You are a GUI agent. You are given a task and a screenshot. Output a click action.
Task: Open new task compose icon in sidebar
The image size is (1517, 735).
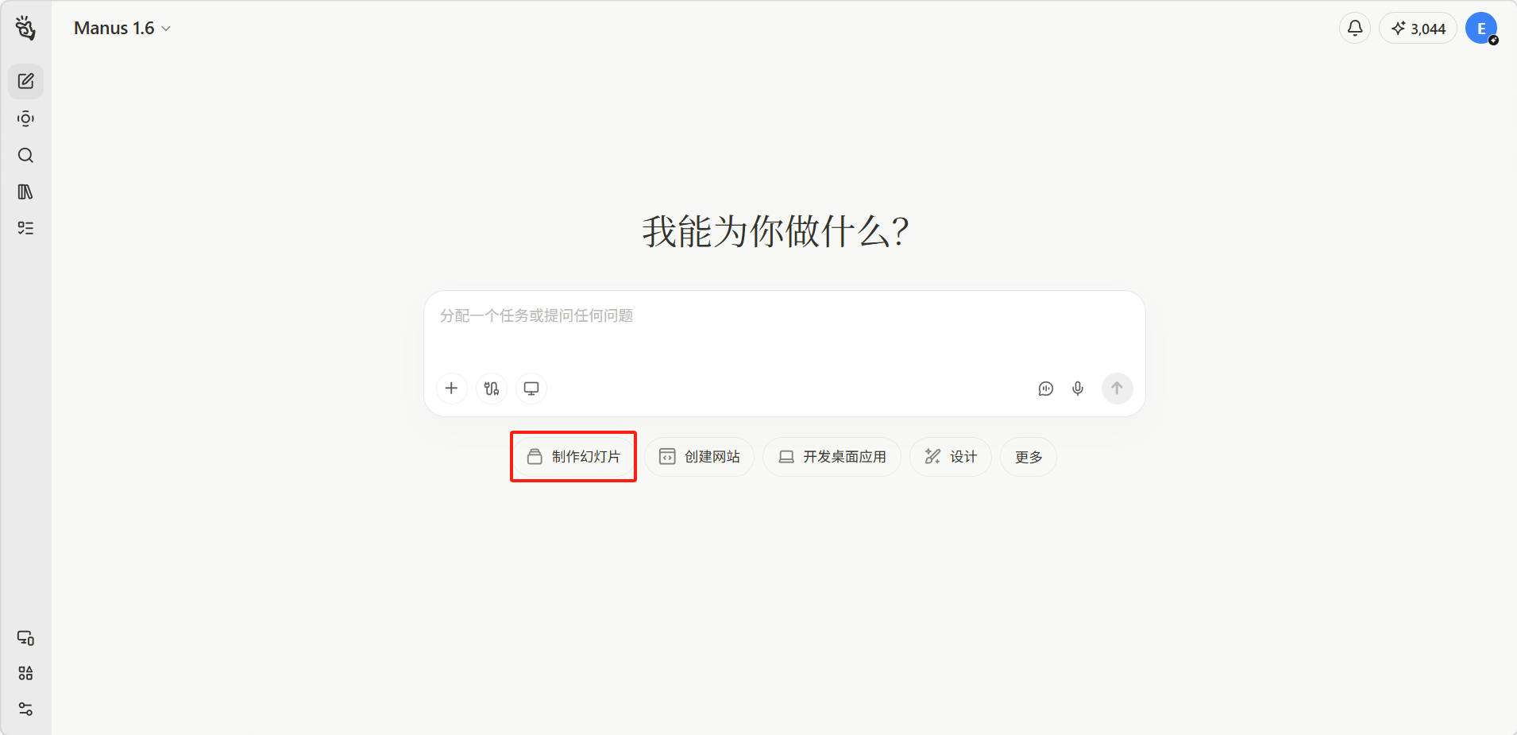(25, 81)
